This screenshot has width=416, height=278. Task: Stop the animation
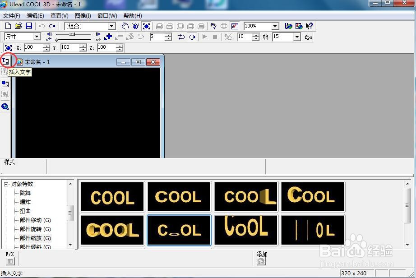215,37
